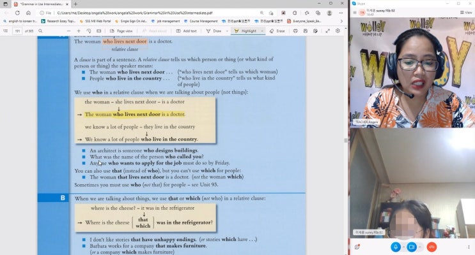The height and width of the screenshot is (255, 475).
Task: Zoom out the PDF with minus button
Action: click(x=69, y=31)
